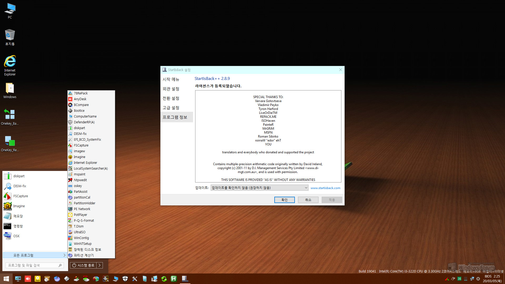Click the EFI_BCD_SystemFix icon entry
The image size is (505, 284).
pyautogui.click(x=91, y=140)
